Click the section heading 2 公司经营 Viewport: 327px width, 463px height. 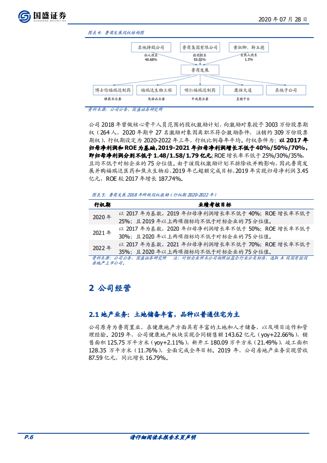click(x=110, y=288)
